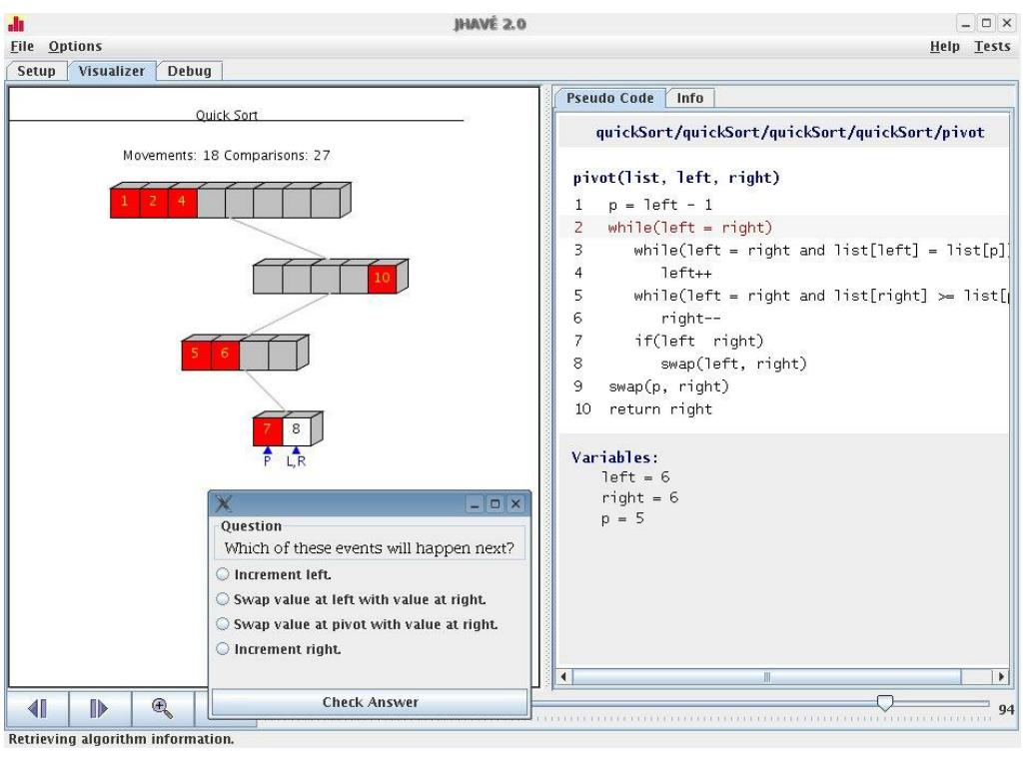
Task: Click the 'left = 6' variable entry
Action: click(x=635, y=477)
